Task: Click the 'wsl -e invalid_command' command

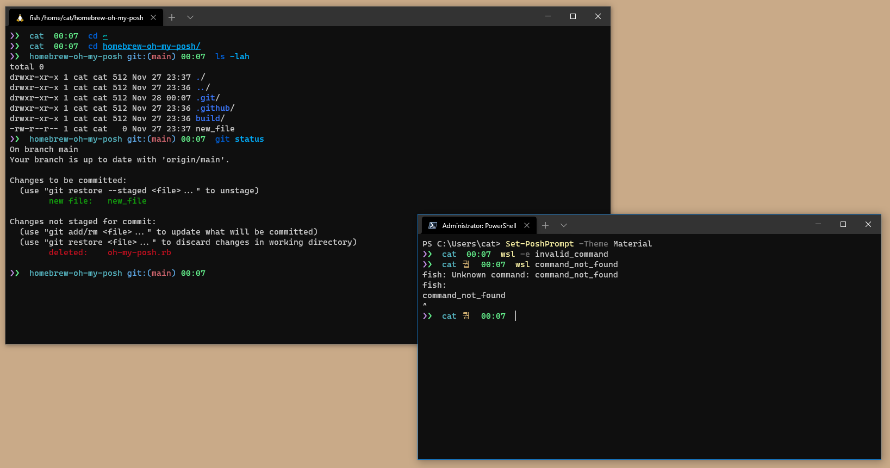Action: [555, 254]
